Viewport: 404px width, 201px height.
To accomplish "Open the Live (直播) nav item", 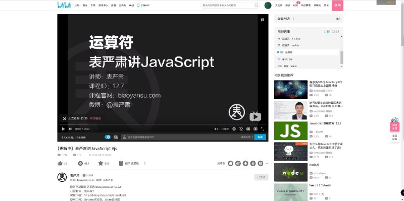I will point(113,5).
